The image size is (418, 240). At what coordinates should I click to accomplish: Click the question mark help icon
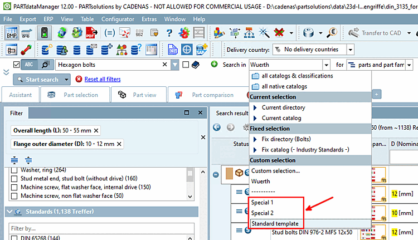(169, 33)
